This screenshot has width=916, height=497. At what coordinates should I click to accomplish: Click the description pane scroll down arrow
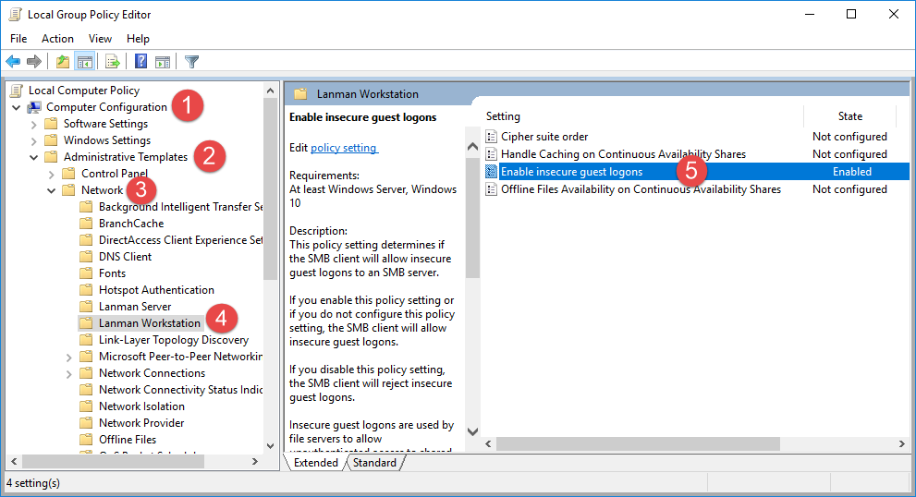[472, 432]
